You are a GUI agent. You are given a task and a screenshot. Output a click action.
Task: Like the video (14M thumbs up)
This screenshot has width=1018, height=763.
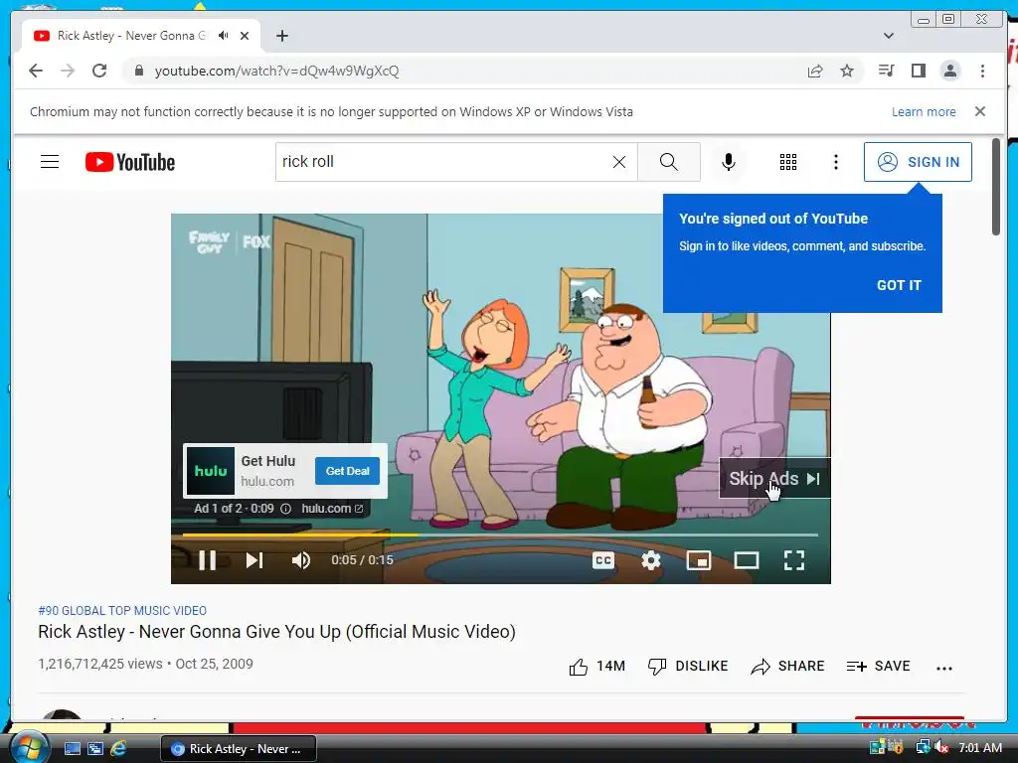pos(596,667)
